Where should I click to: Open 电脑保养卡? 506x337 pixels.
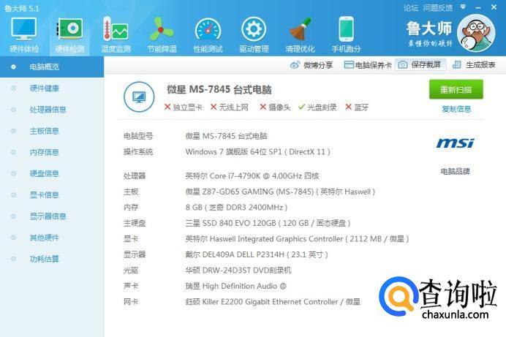(368, 65)
